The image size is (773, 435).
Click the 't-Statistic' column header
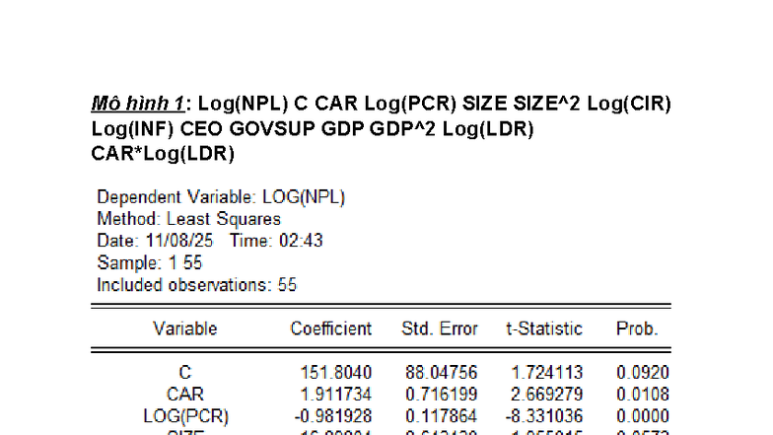[544, 329]
